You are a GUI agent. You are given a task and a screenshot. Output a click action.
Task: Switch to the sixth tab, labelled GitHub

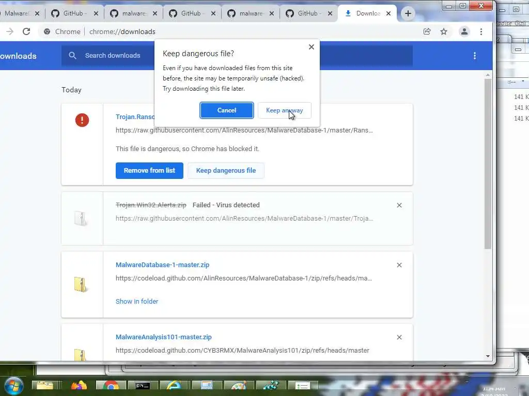coord(309,13)
